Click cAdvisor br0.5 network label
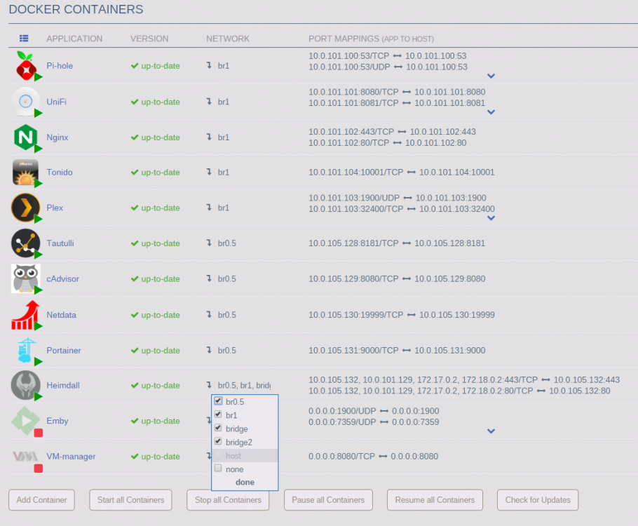 click(227, 279)
